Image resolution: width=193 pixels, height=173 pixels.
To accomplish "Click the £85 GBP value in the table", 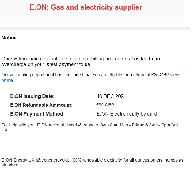I will 105,105.
